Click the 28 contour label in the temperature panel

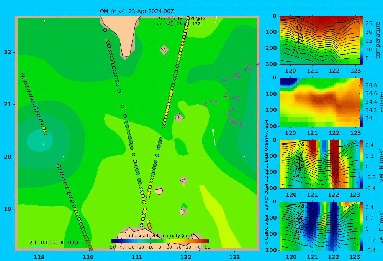point(300,20)
